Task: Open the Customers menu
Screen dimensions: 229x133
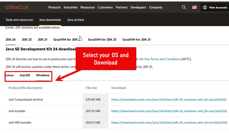Action: 105,7
